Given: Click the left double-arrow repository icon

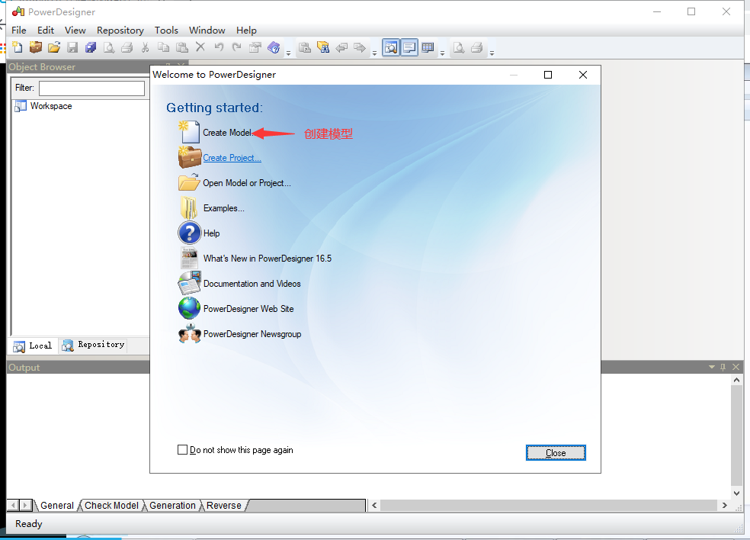Looking at the screenshot, I should point(341,47).
